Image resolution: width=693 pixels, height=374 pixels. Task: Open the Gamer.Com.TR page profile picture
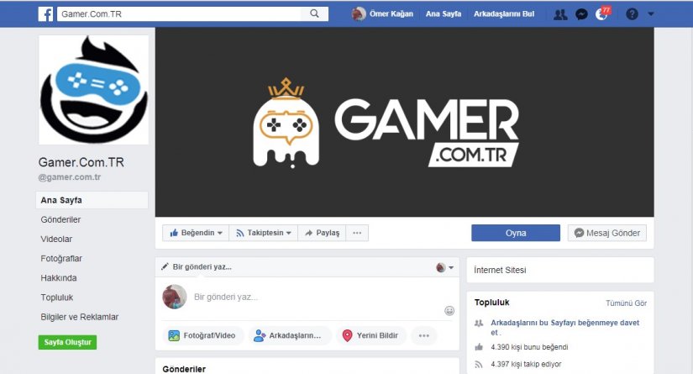pyautogui.click(x=93, y=90)
